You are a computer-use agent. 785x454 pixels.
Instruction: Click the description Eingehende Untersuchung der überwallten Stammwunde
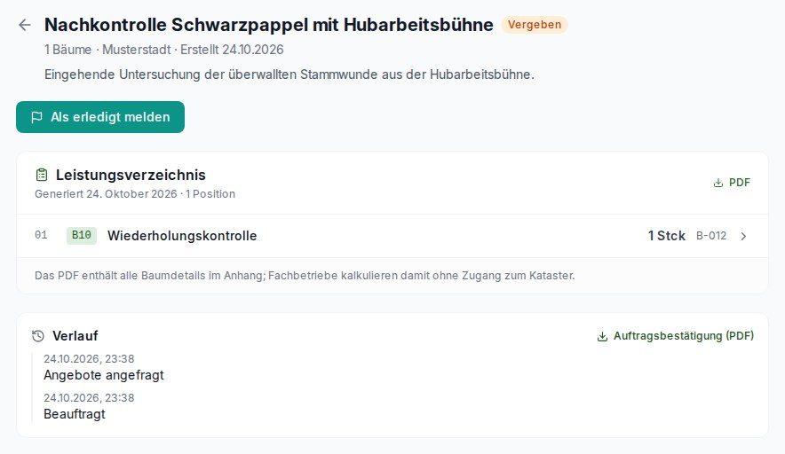point(289,74)
